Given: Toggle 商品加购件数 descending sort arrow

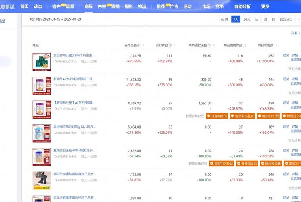Looking at the screenshot, I should (245, 46).
